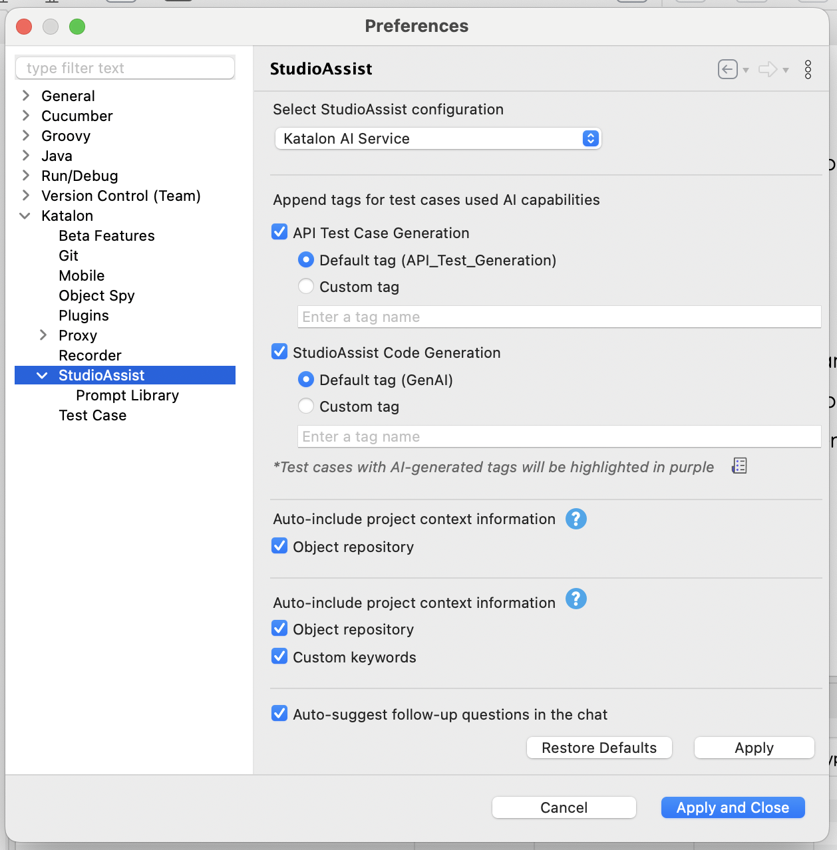
Task: Select Custom tag under API Test Case Generation
Action: [306, 286]
